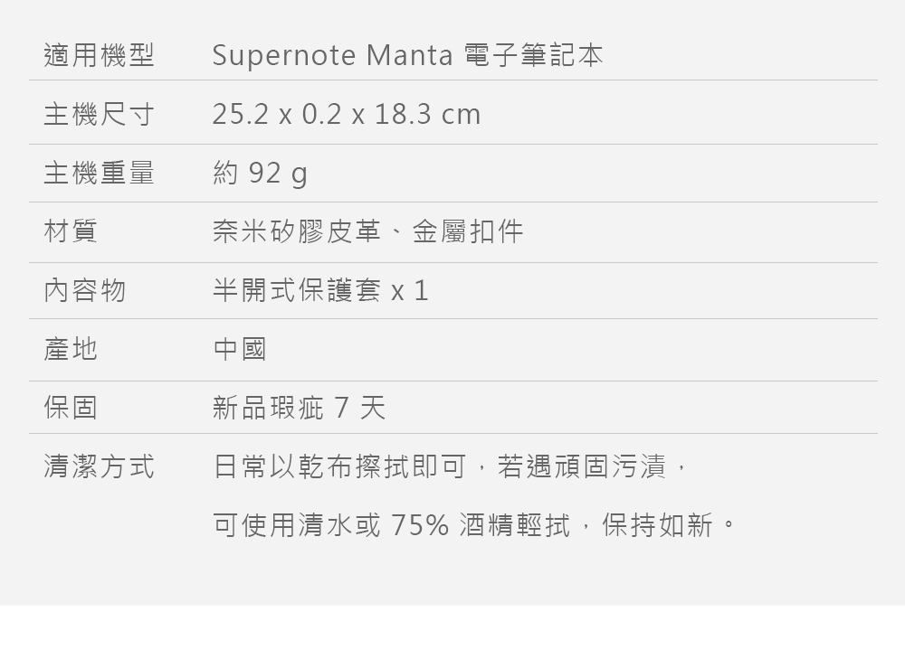
Task: Click the 主機重量 row label
Action: (x=99, y=173)
